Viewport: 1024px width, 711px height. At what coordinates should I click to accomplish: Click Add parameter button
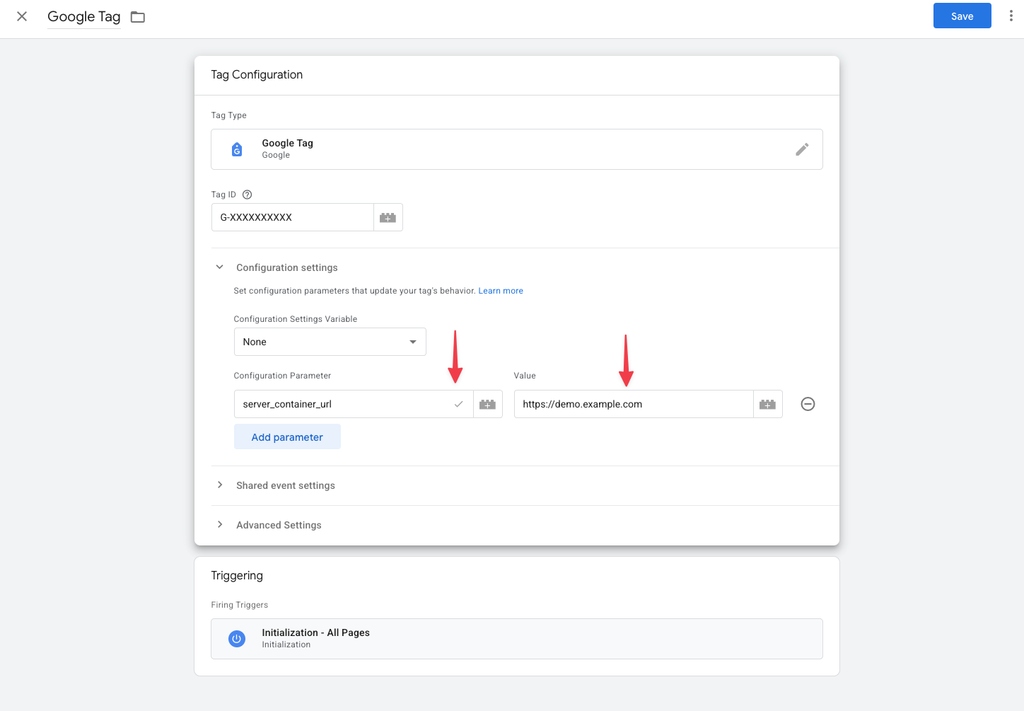(x=287, y=437)
